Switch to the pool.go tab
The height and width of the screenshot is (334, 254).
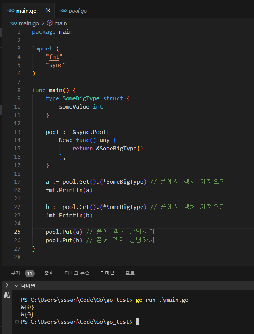click(x=77, y=11)
